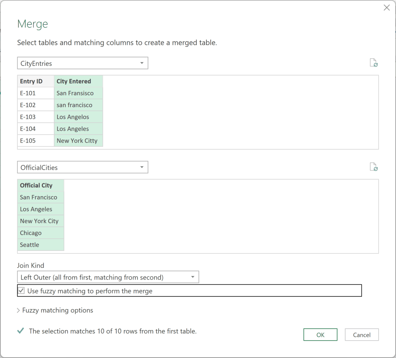Screen dimensions: 396x358
Task: Open the Join Kind dropdown
Action: [108, 277]
